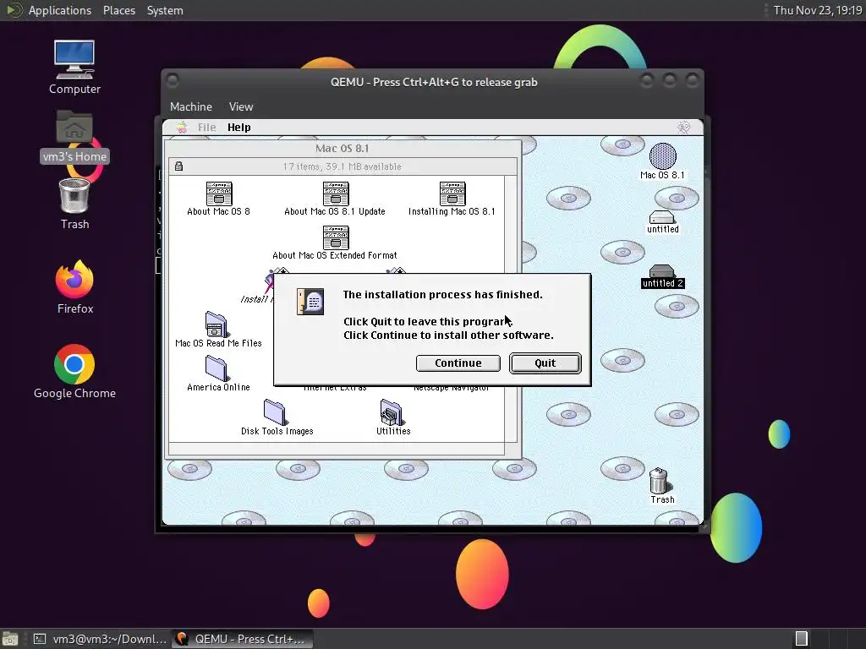Open the Computer desktop icon
Viewport: 866px width, 649px height.
(x=74, y=59)
